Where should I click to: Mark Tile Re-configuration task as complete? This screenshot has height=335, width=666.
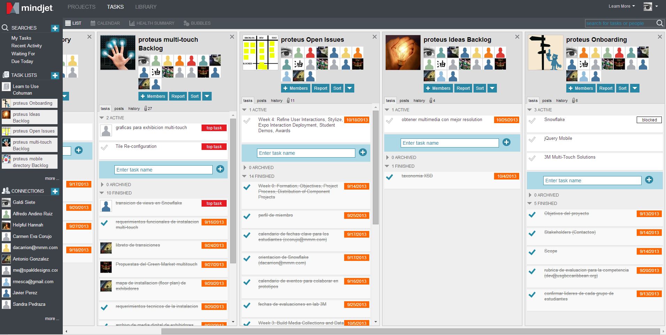104,147
